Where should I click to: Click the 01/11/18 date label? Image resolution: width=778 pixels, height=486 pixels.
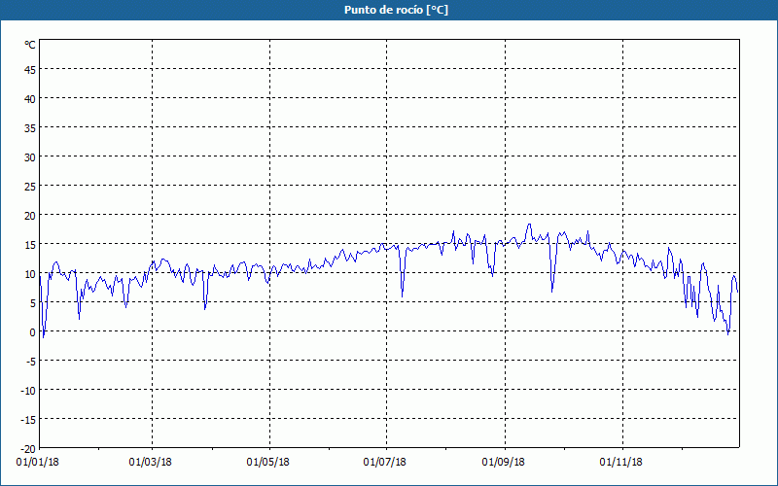pos(621,463)
